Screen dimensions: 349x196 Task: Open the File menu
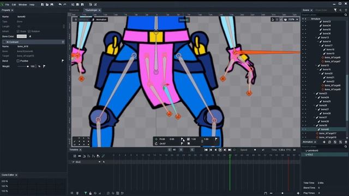7,4
